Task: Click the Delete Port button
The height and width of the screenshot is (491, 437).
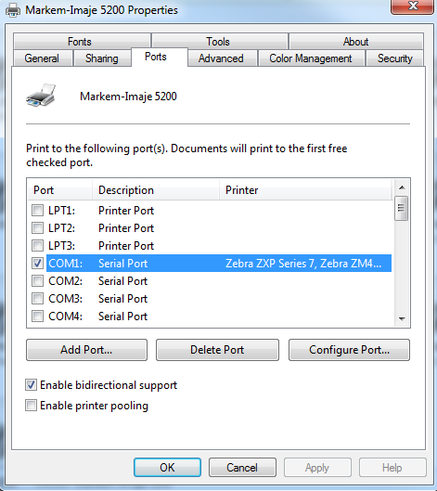Action: 217,350
